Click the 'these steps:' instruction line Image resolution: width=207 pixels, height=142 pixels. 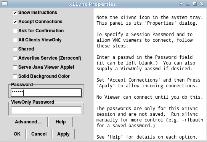click(x=112, y=46)
